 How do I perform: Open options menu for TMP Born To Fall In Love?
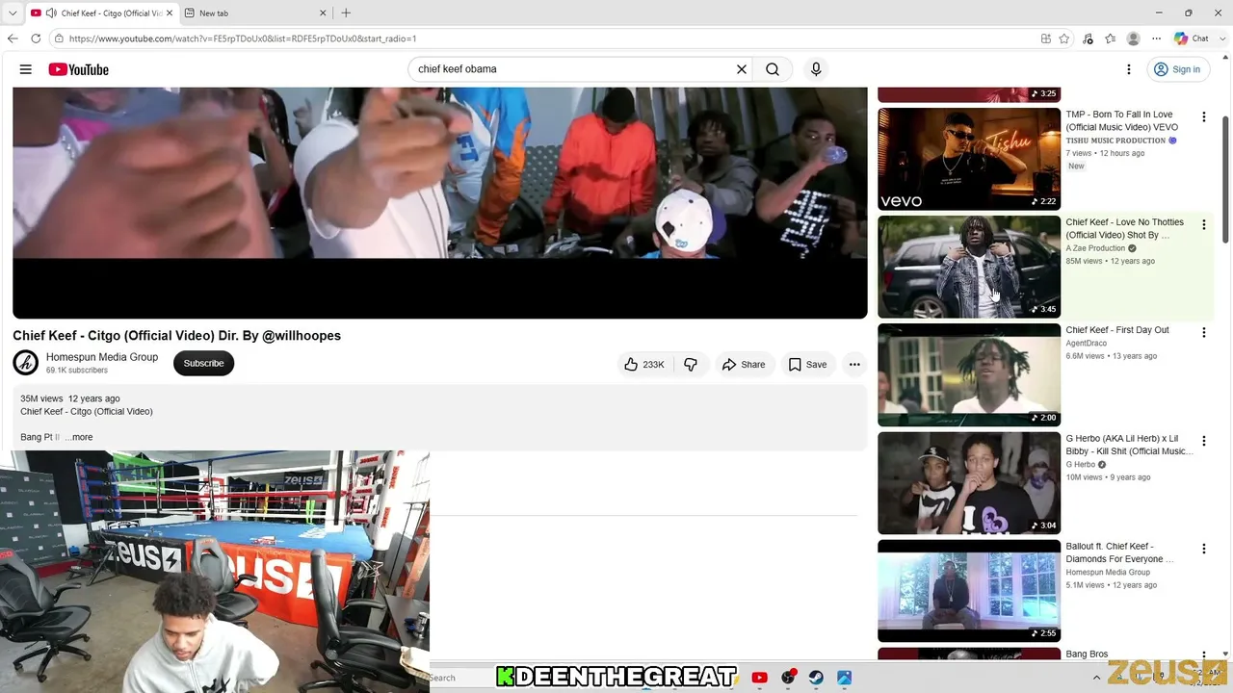[x=1203, y=116]
